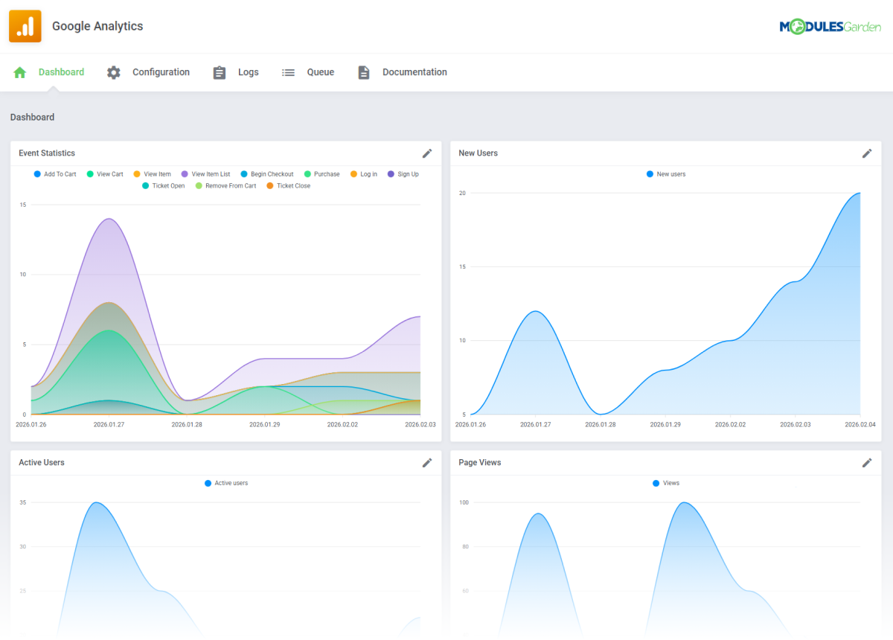Click the Documentation file icon
The width and height of the screenshot is (893, 640).
click(364, 72)
